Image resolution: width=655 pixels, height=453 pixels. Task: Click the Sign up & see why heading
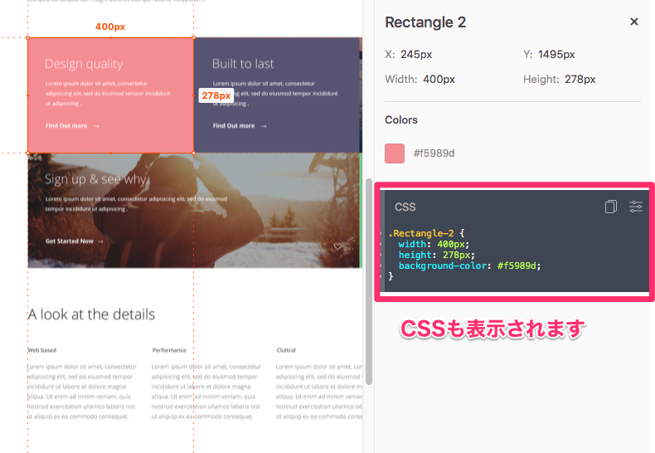(95, 179)
